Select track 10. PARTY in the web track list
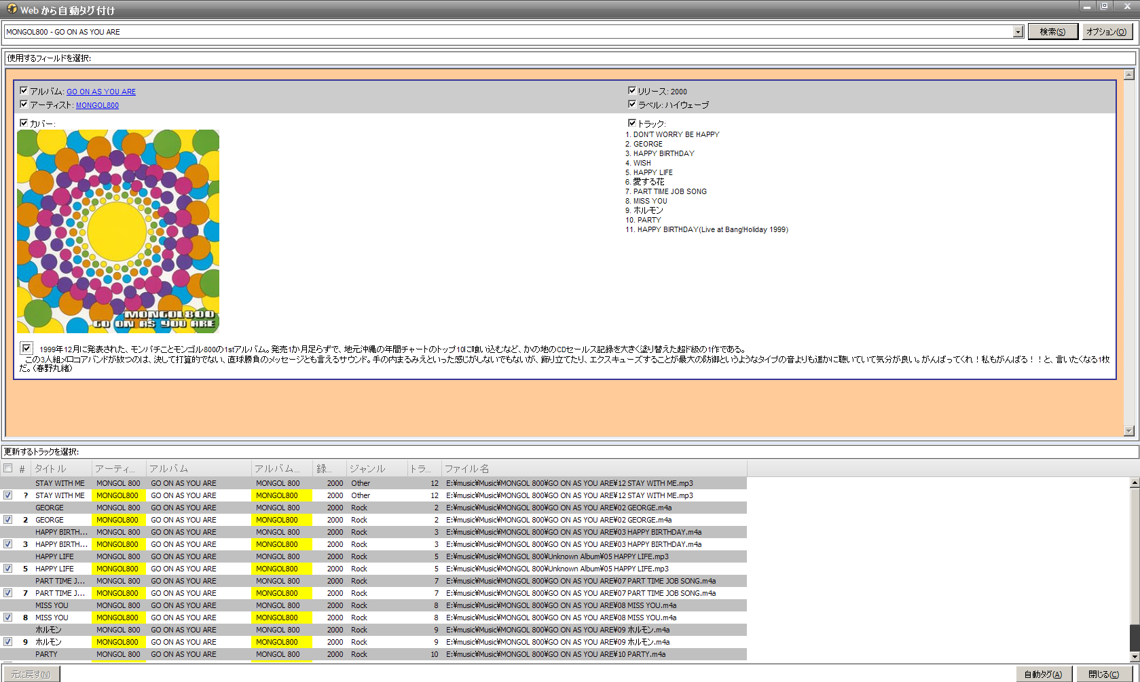The width and height of the screenshot is (1140, 682). (643, 220)
